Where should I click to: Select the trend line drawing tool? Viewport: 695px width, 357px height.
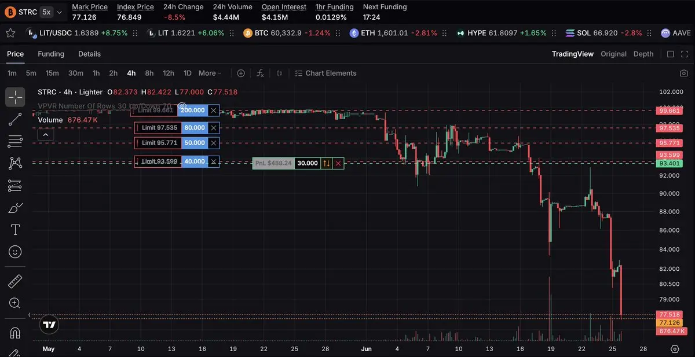15,119
